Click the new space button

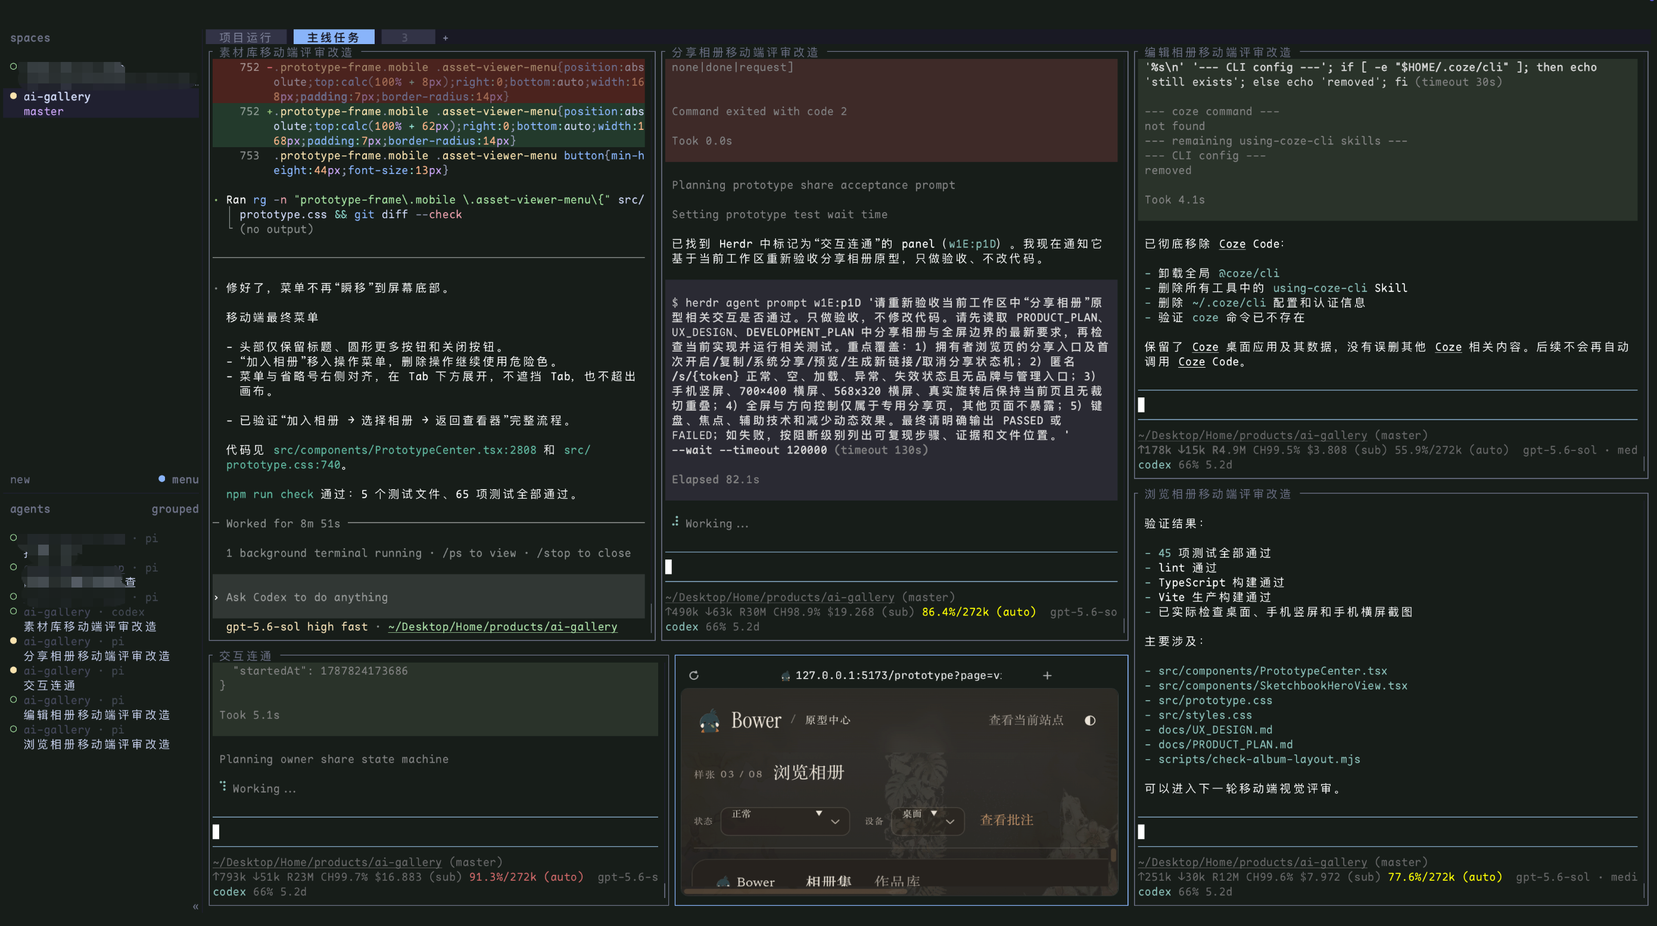tap(20, 480)
